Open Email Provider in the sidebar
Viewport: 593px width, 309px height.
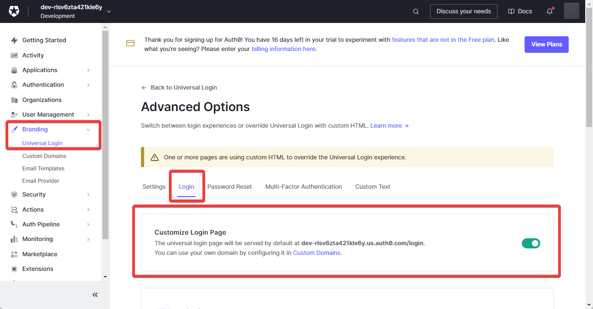point(41,181)
